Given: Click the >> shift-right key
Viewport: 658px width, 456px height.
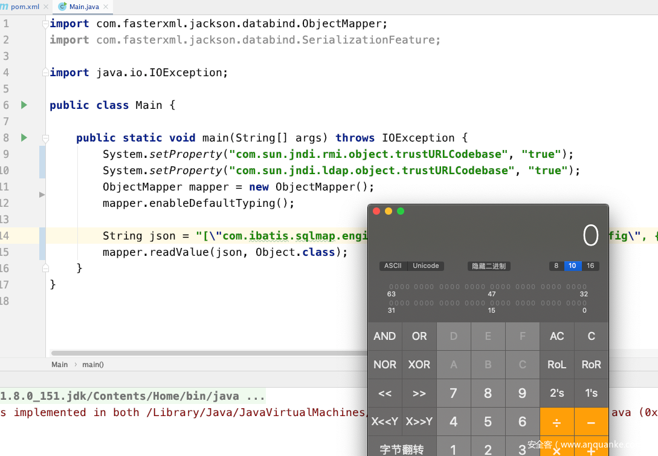Looking at the screenshot, I should (419, 393).
